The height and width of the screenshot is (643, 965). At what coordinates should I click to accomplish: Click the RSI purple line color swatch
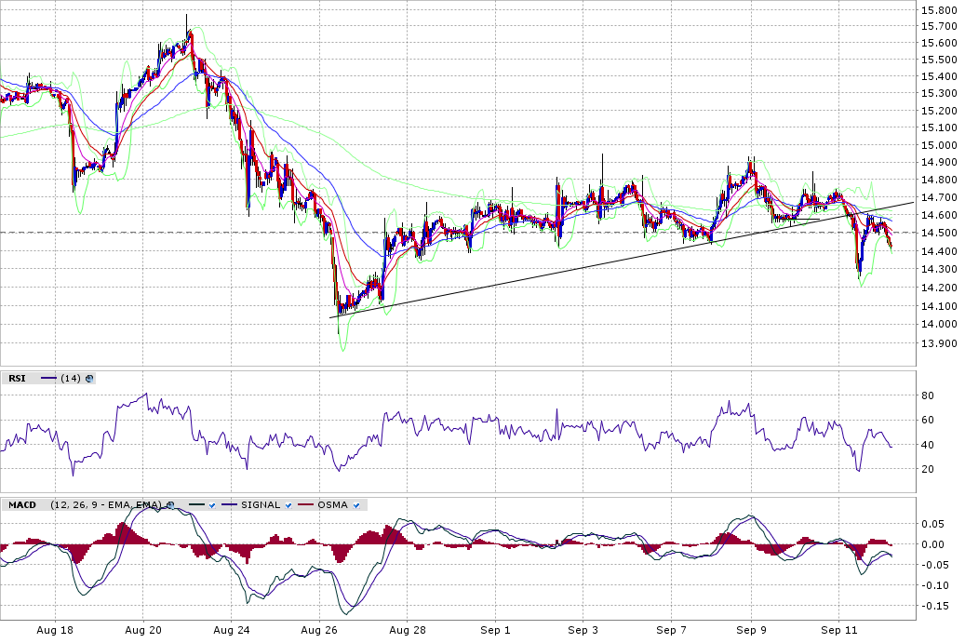point(47,379)
